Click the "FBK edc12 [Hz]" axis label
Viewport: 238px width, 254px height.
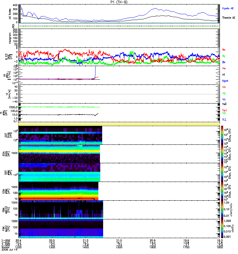[7, 210]
